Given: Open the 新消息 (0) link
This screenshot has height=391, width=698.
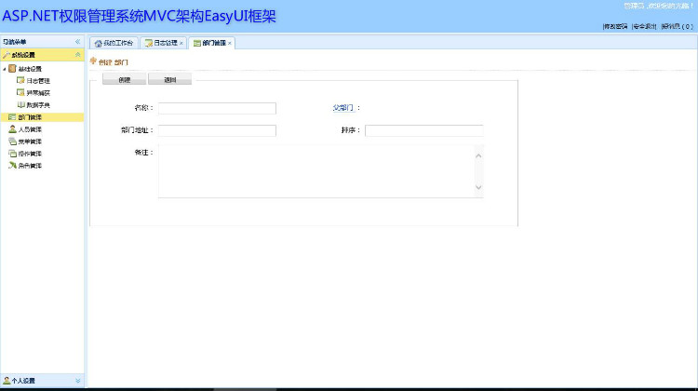Looking at the screenshot, I should pyautogui.click(x=677, y=26).
